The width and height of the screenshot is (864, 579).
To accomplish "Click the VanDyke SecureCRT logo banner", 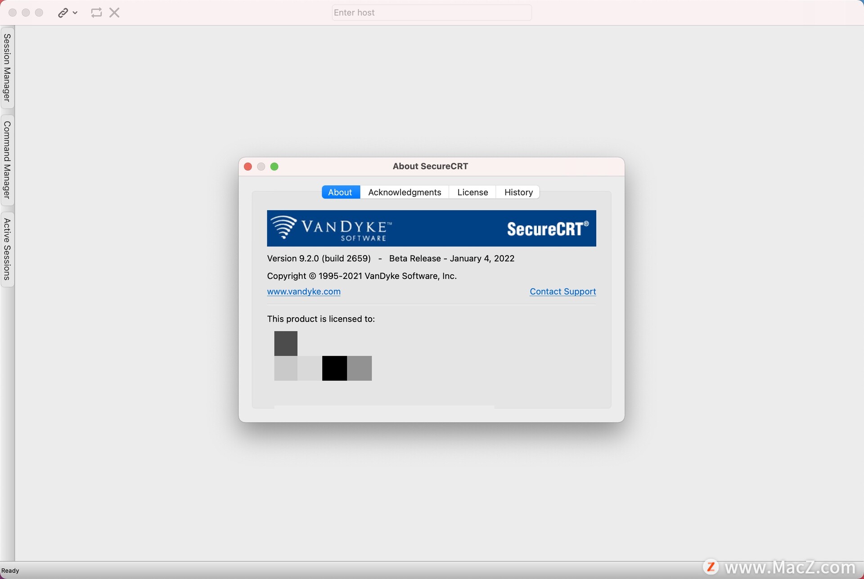I will [431, 228].
